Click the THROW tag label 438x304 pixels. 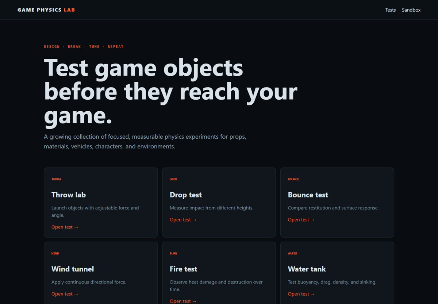click(56, 179)
